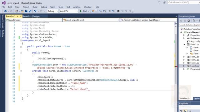The image size is (200, 112).
Task: Select Form4.cs in Solution Explorer
Action: pyautogui.click(x=194, y=63)
